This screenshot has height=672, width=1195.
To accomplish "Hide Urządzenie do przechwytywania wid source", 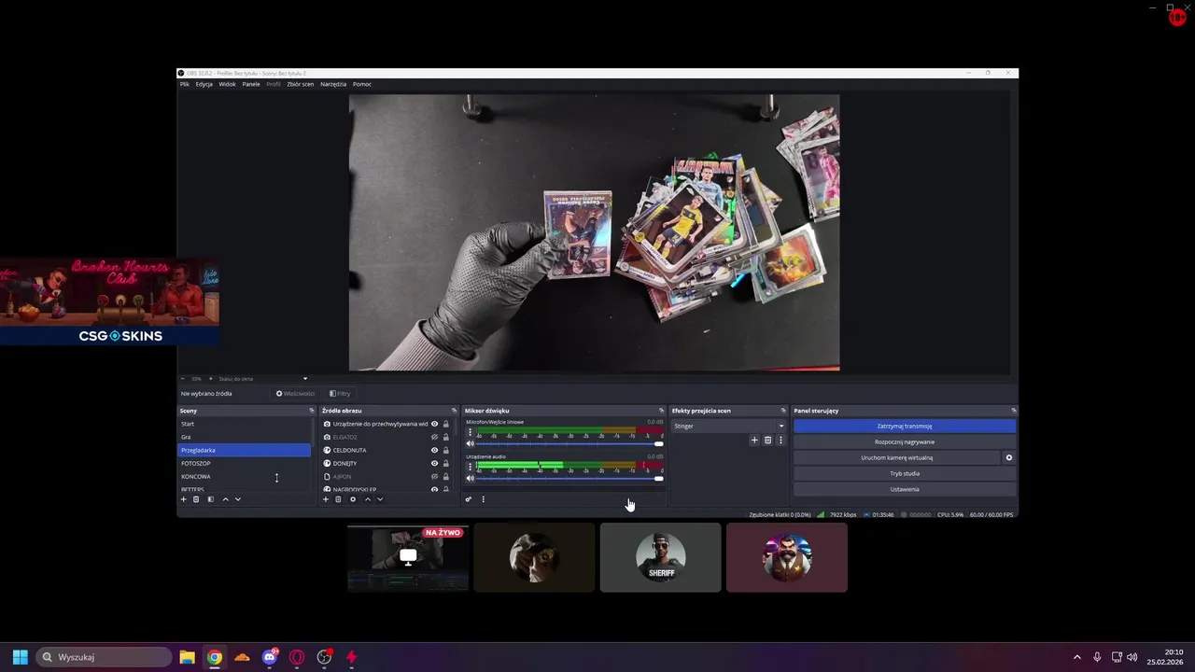I will point(434,424).
